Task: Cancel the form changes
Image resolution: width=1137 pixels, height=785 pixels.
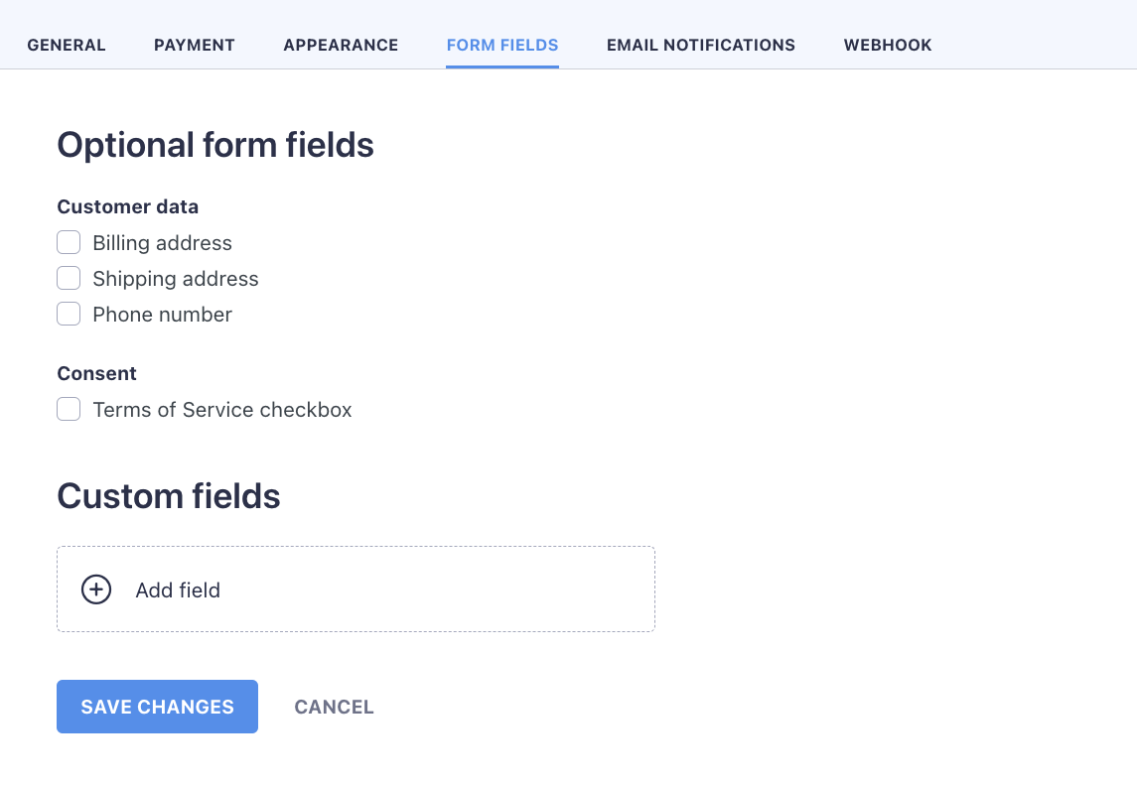Action: point(334,707)
